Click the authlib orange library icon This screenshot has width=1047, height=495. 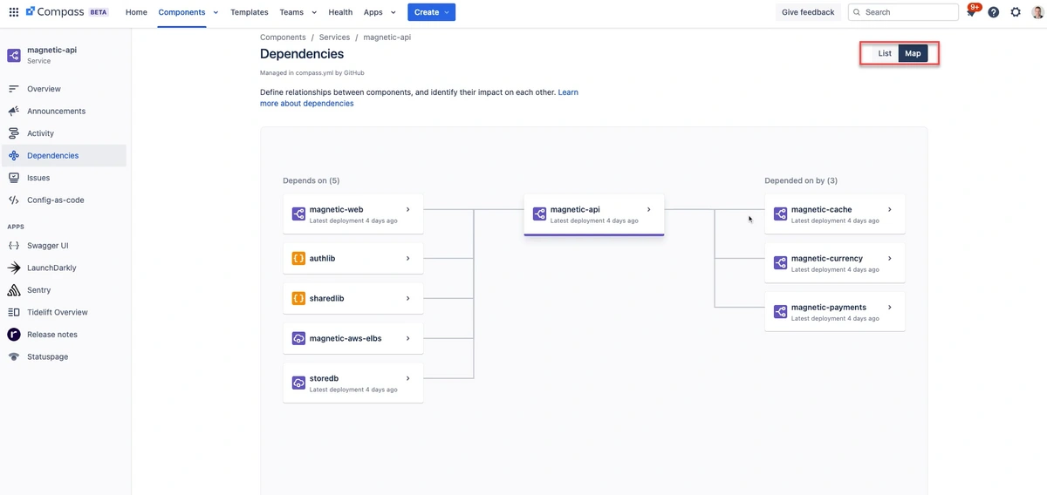[298, 259]
